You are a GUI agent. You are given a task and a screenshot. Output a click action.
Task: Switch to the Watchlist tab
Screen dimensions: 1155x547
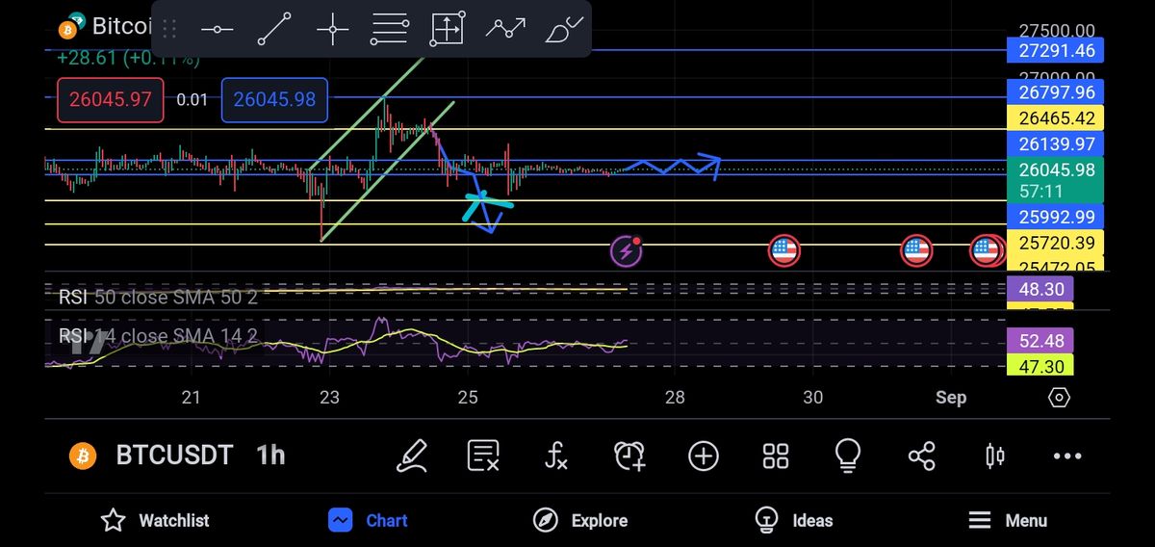(155, 521)
